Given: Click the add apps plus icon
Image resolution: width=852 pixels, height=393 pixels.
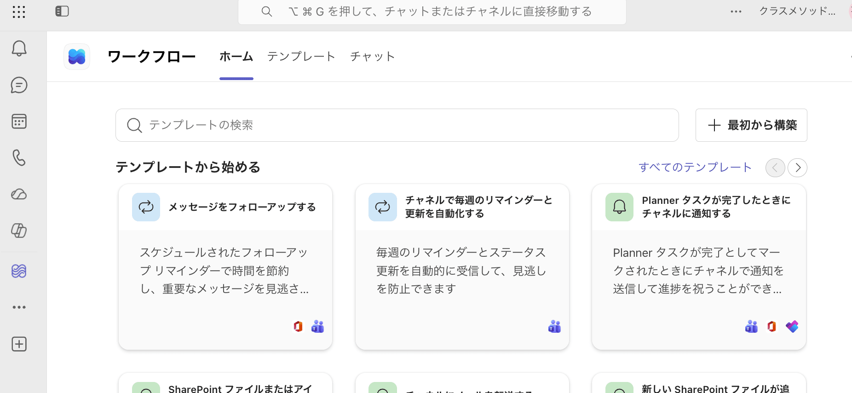Looking at the screenshot, I should 19,344.
